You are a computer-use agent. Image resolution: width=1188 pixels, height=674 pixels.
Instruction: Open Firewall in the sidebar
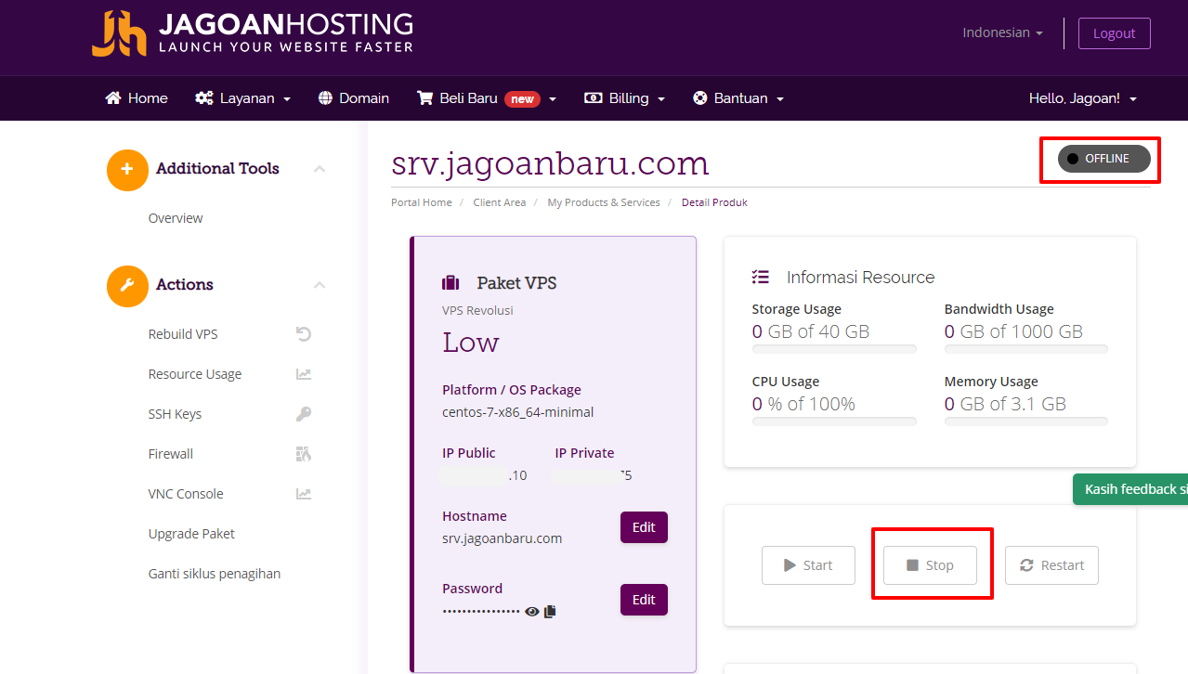click(171, 454)
